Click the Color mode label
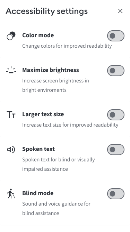130x232 pixels. (38, 35)
